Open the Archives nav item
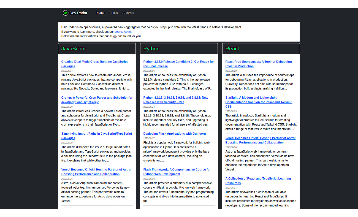This screenshot has height=217, width=358. [128, 13]
